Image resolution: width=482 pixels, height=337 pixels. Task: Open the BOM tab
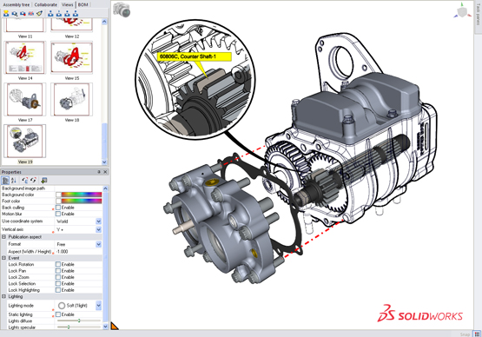pos(83,4)
